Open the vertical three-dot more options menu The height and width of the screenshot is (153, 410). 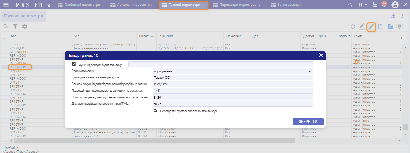(402, 16)
